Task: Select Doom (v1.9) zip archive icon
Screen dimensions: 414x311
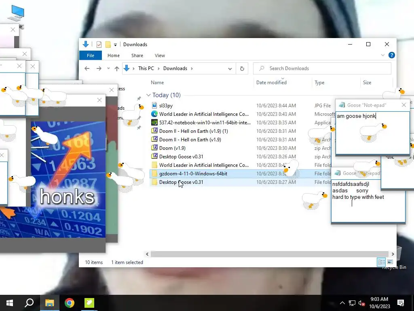Action: pos(154,148)
